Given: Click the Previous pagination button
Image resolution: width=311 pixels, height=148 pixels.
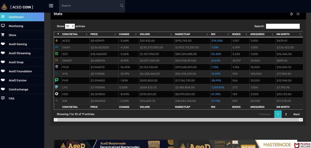Looking at the screenshot, I should 265,114.
